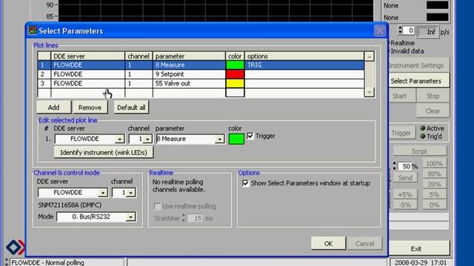Toggle Use realtime polling checkbox

(x=157, y=206)
